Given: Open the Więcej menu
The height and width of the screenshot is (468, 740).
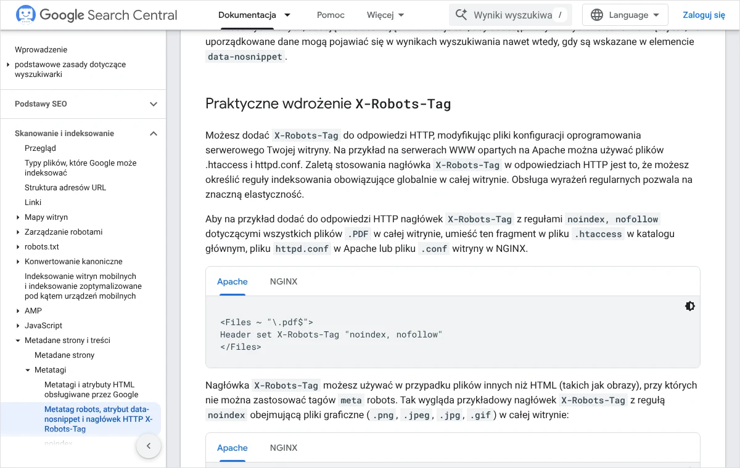Looking at the screenshot, I should tap(385, 15).
